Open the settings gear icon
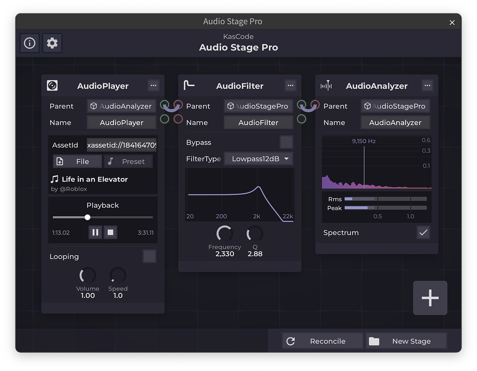 (52, 43)
